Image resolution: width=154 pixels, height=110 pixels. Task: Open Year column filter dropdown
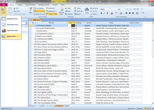pos(74,23)
